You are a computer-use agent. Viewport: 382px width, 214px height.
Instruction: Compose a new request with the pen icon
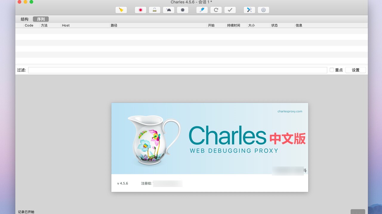coord(202,10)
